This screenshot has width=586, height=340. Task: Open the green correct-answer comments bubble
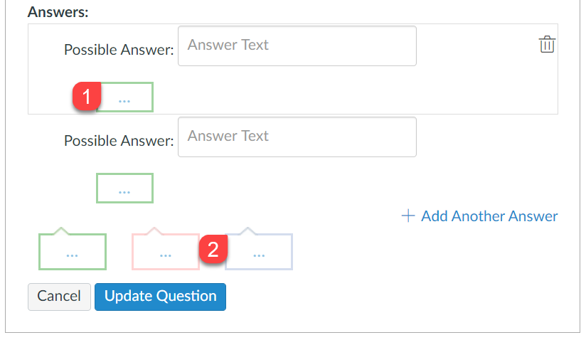[72, 251]
